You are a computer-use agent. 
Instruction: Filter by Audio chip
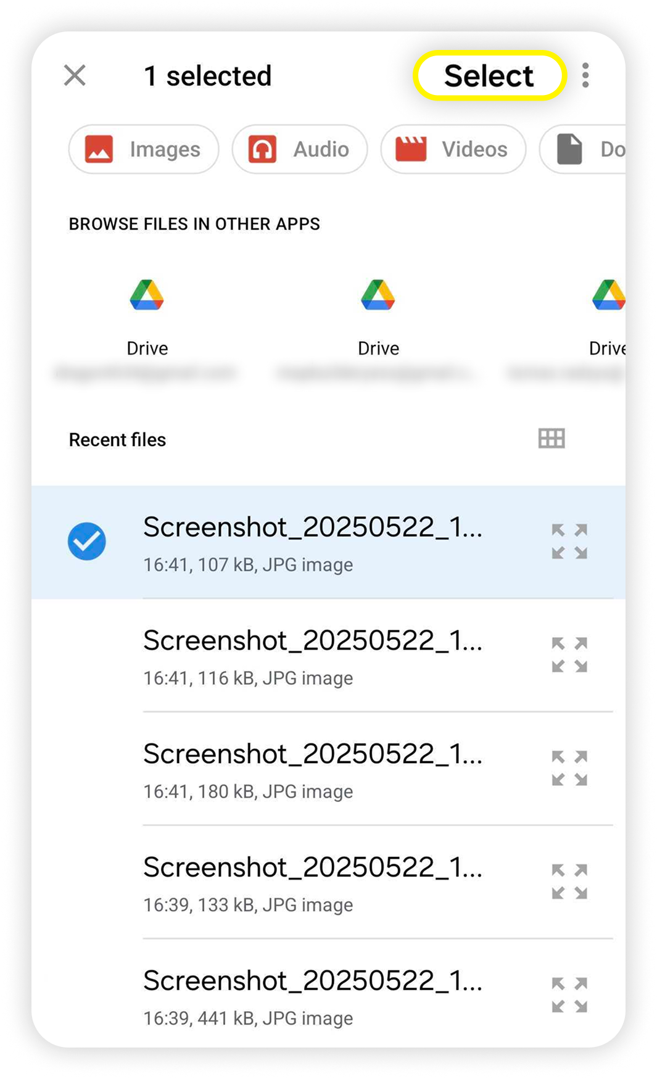(300, 149)
